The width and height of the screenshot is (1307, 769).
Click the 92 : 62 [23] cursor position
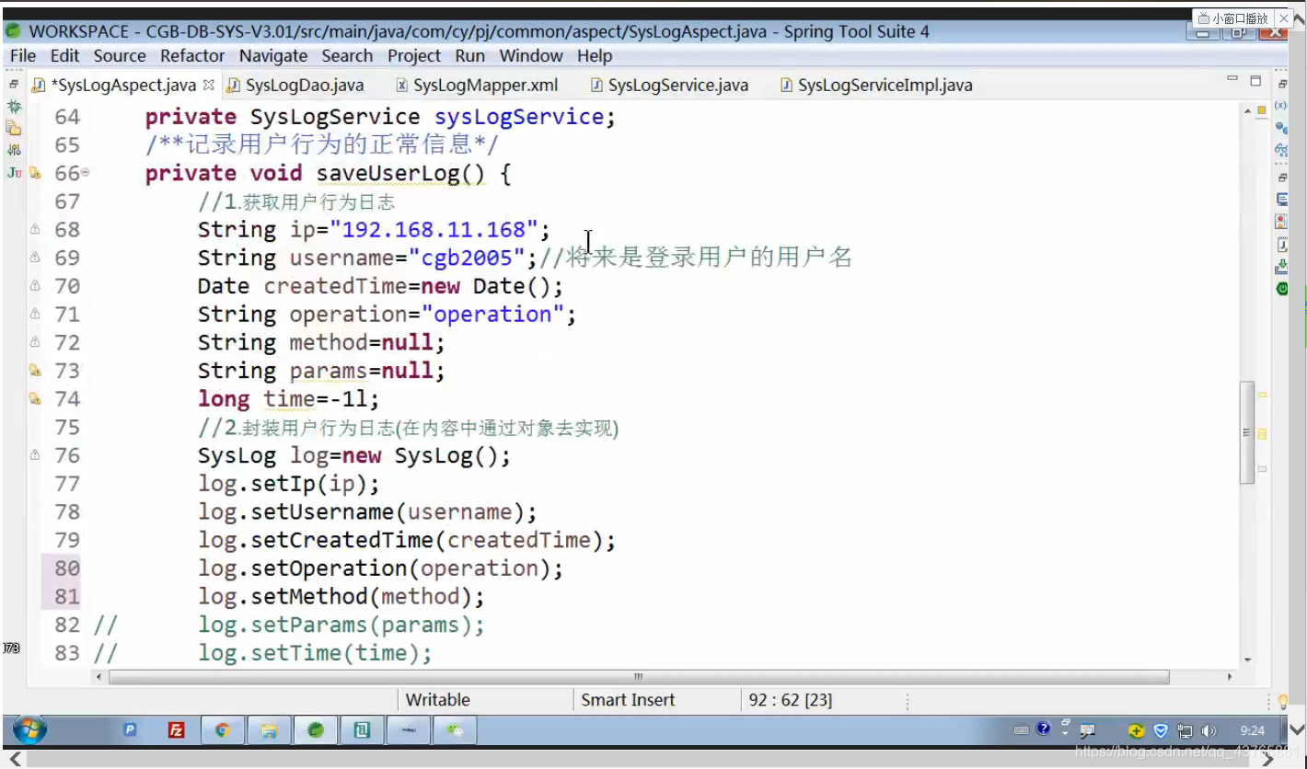(791, 700)
